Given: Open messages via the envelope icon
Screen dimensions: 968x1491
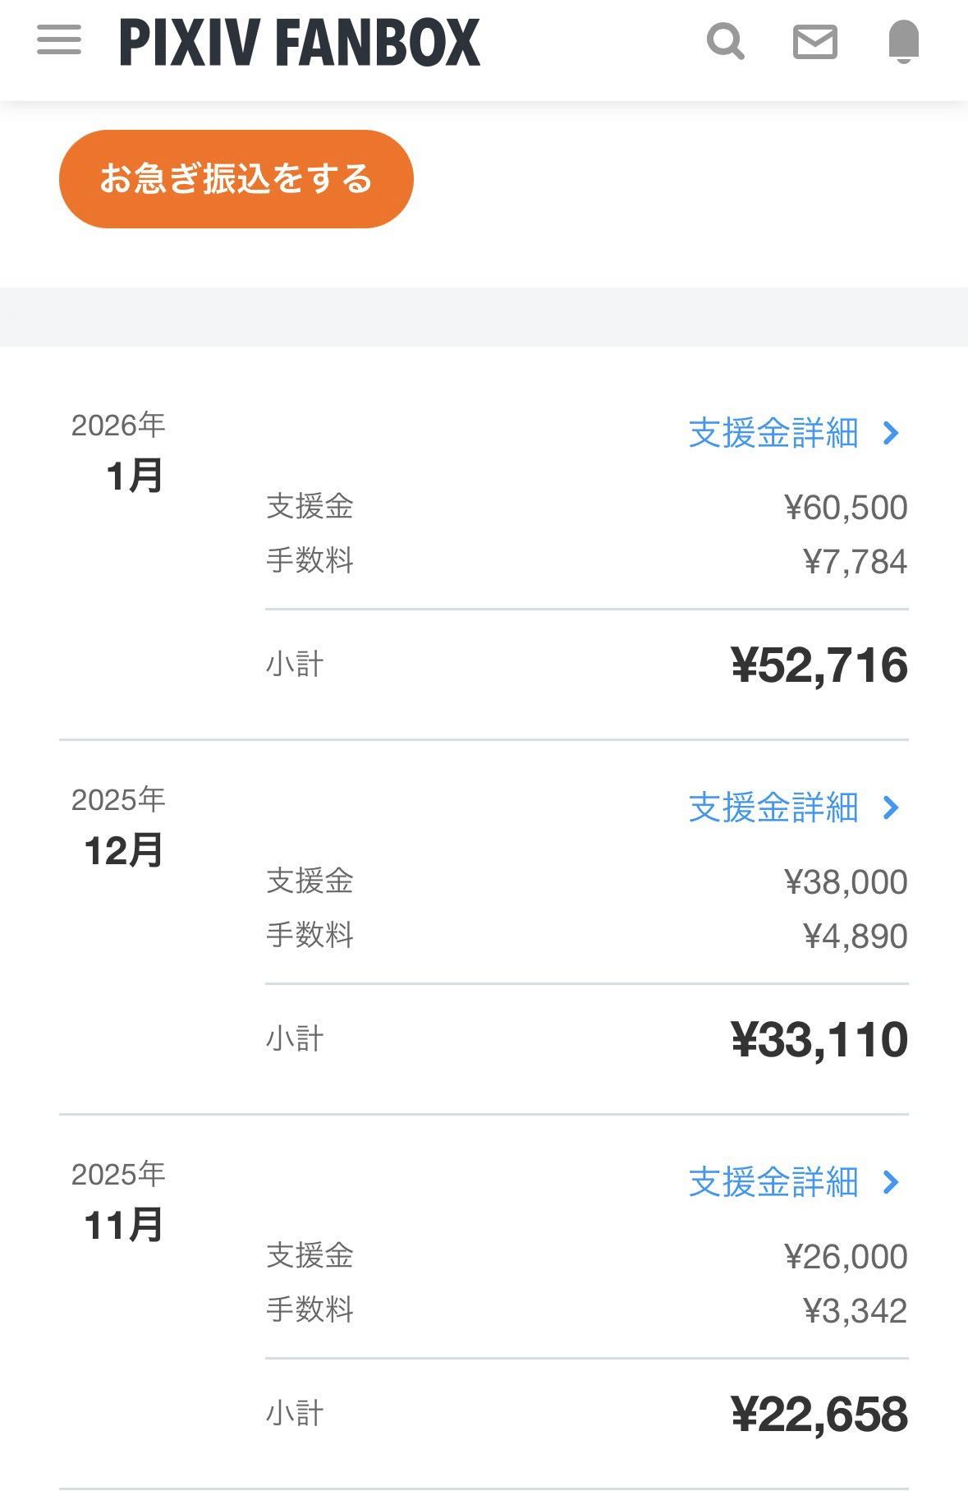Looking at the screenshot, I should [x=814, y=41].
